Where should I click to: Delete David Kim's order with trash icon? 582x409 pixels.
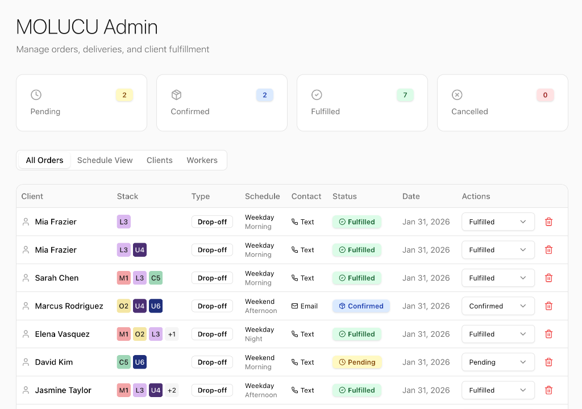(548, 362)
